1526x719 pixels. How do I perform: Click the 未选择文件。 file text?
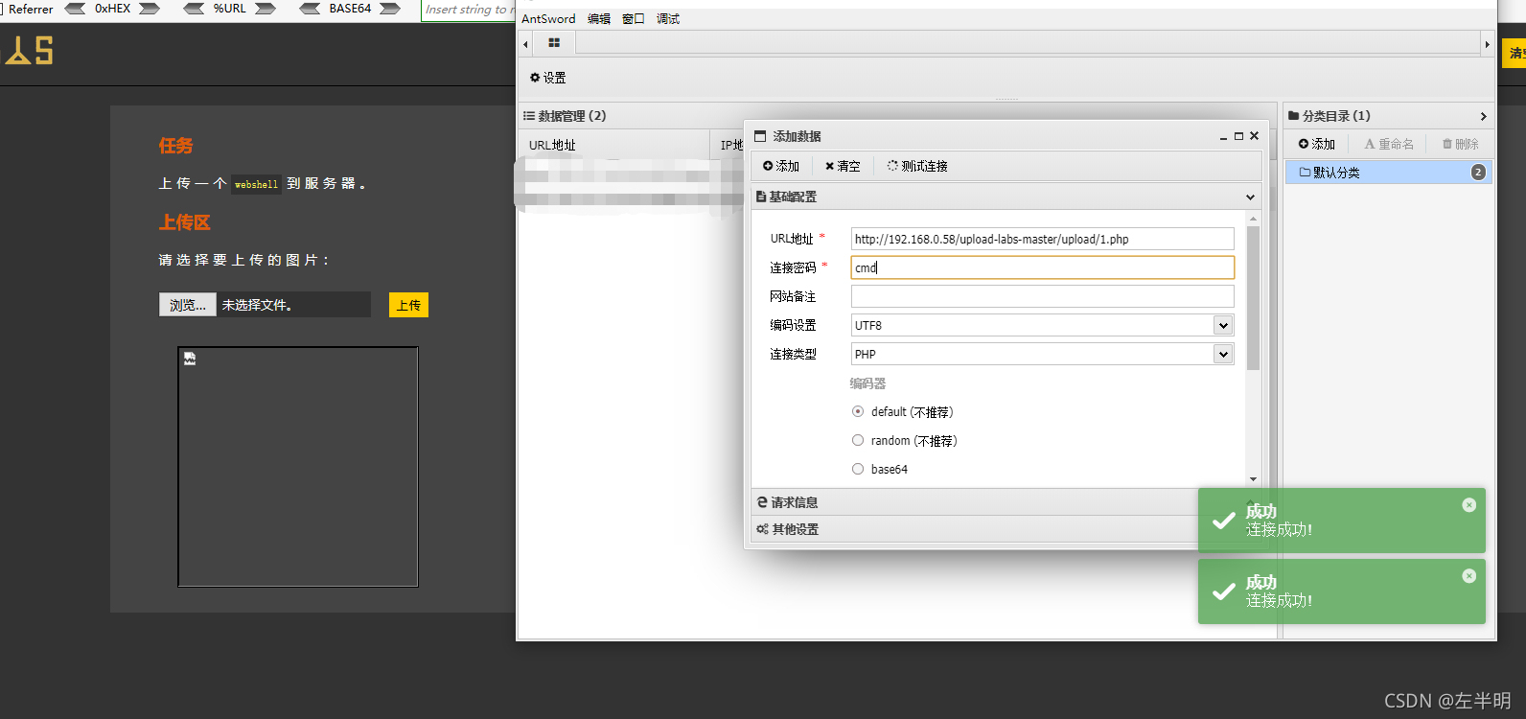click(x=257, y=305)
